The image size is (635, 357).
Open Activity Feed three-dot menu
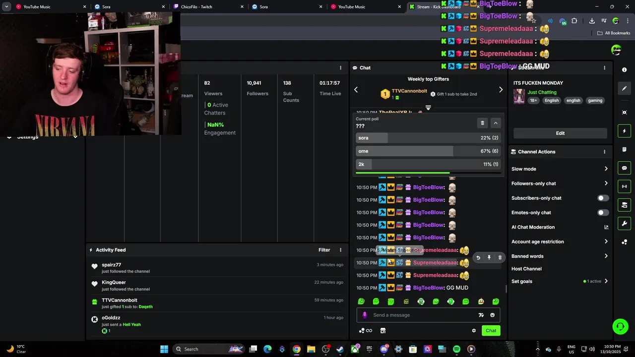(x=340, y=250)
